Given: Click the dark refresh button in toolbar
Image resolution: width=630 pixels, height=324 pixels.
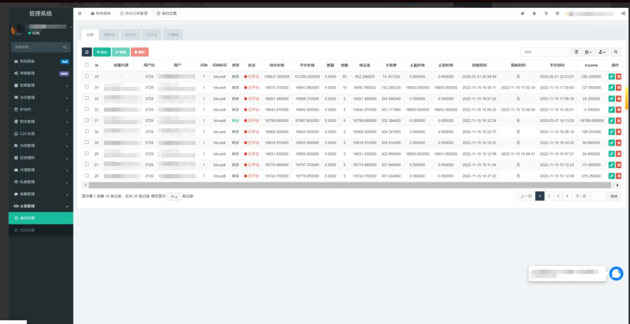Looking at the screenshot, I should [87, 52].
